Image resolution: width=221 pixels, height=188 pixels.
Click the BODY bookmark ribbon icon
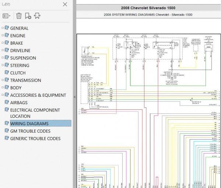click(x=7, y=87)
